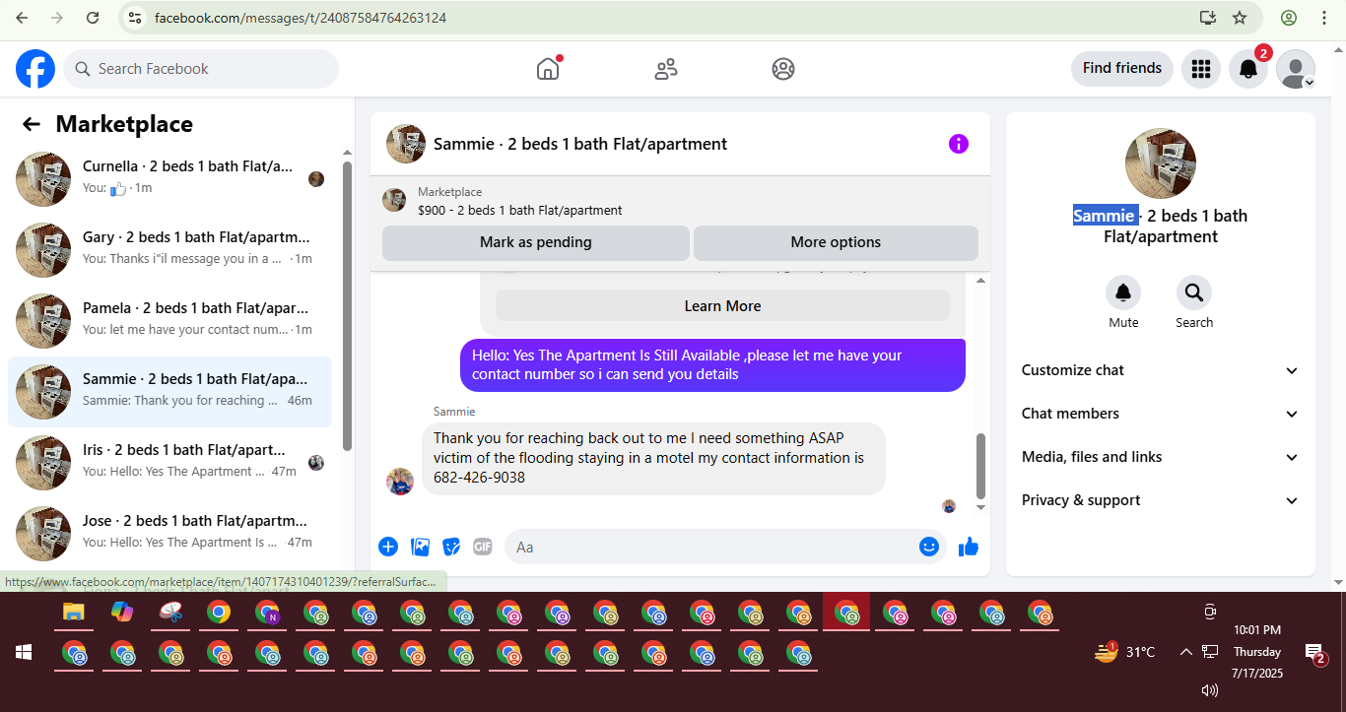Open Windows Start menu

24,652
